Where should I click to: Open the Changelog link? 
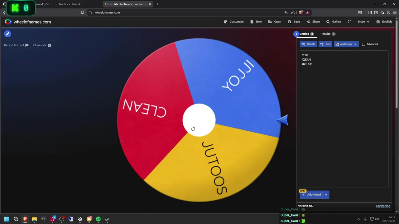pyautogui.click(x=383, y=206)
